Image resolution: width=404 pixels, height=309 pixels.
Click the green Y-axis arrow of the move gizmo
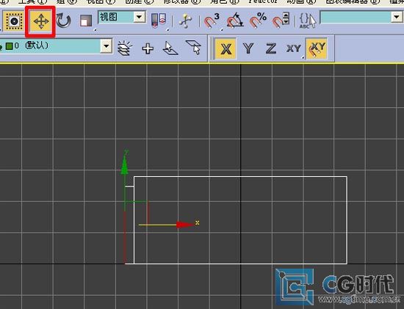tap(125, 165)
